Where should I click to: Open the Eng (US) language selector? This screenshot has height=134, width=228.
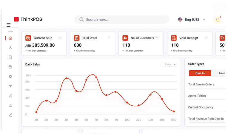tap(192, 20)
